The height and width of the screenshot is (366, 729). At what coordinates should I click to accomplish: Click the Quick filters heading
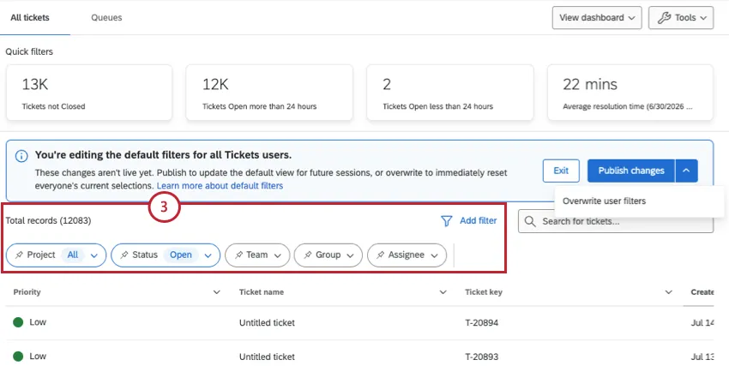click(x=29, y=51)
